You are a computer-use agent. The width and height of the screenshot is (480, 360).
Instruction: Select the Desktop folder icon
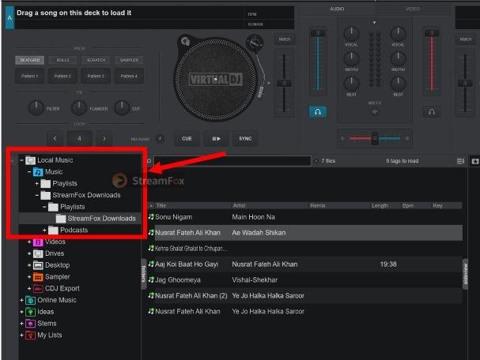[38, 265]
